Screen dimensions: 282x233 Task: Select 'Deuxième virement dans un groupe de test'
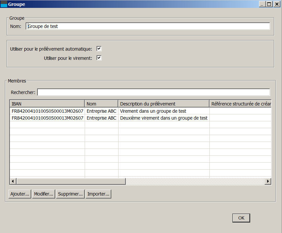(164, 118)
